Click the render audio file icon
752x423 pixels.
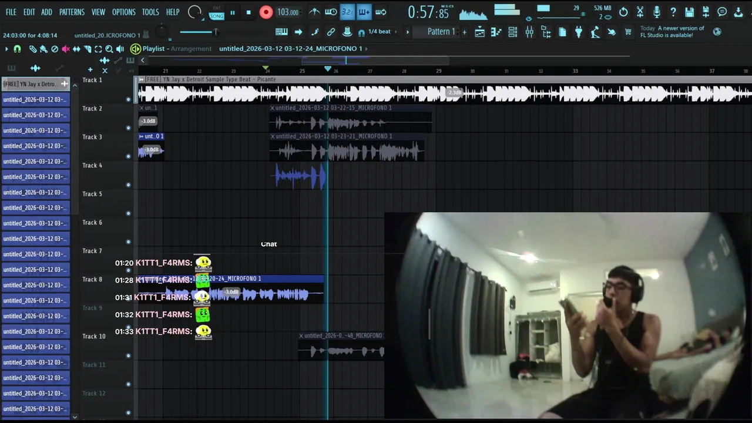706,12
